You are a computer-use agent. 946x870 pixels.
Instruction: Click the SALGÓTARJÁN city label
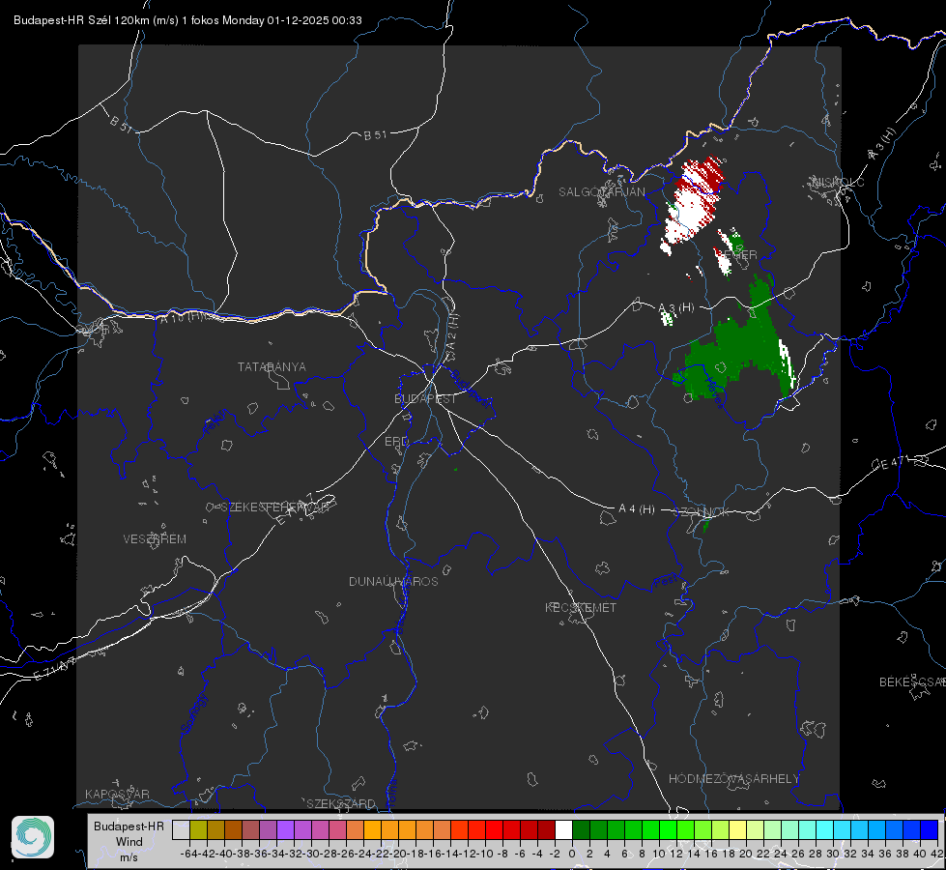601,192
